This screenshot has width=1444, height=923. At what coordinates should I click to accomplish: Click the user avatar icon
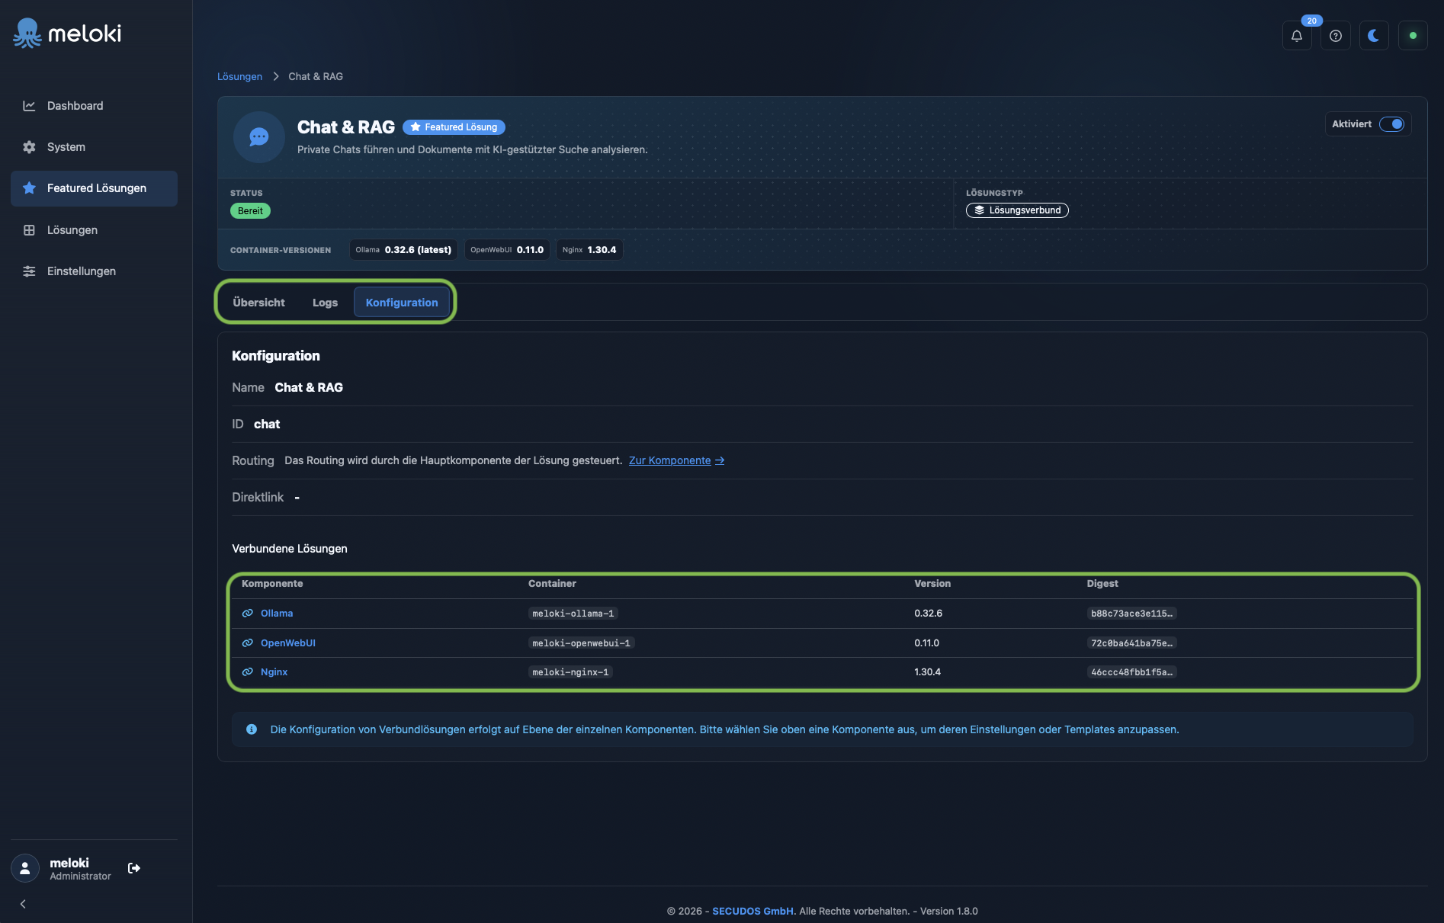pos(25,868)
